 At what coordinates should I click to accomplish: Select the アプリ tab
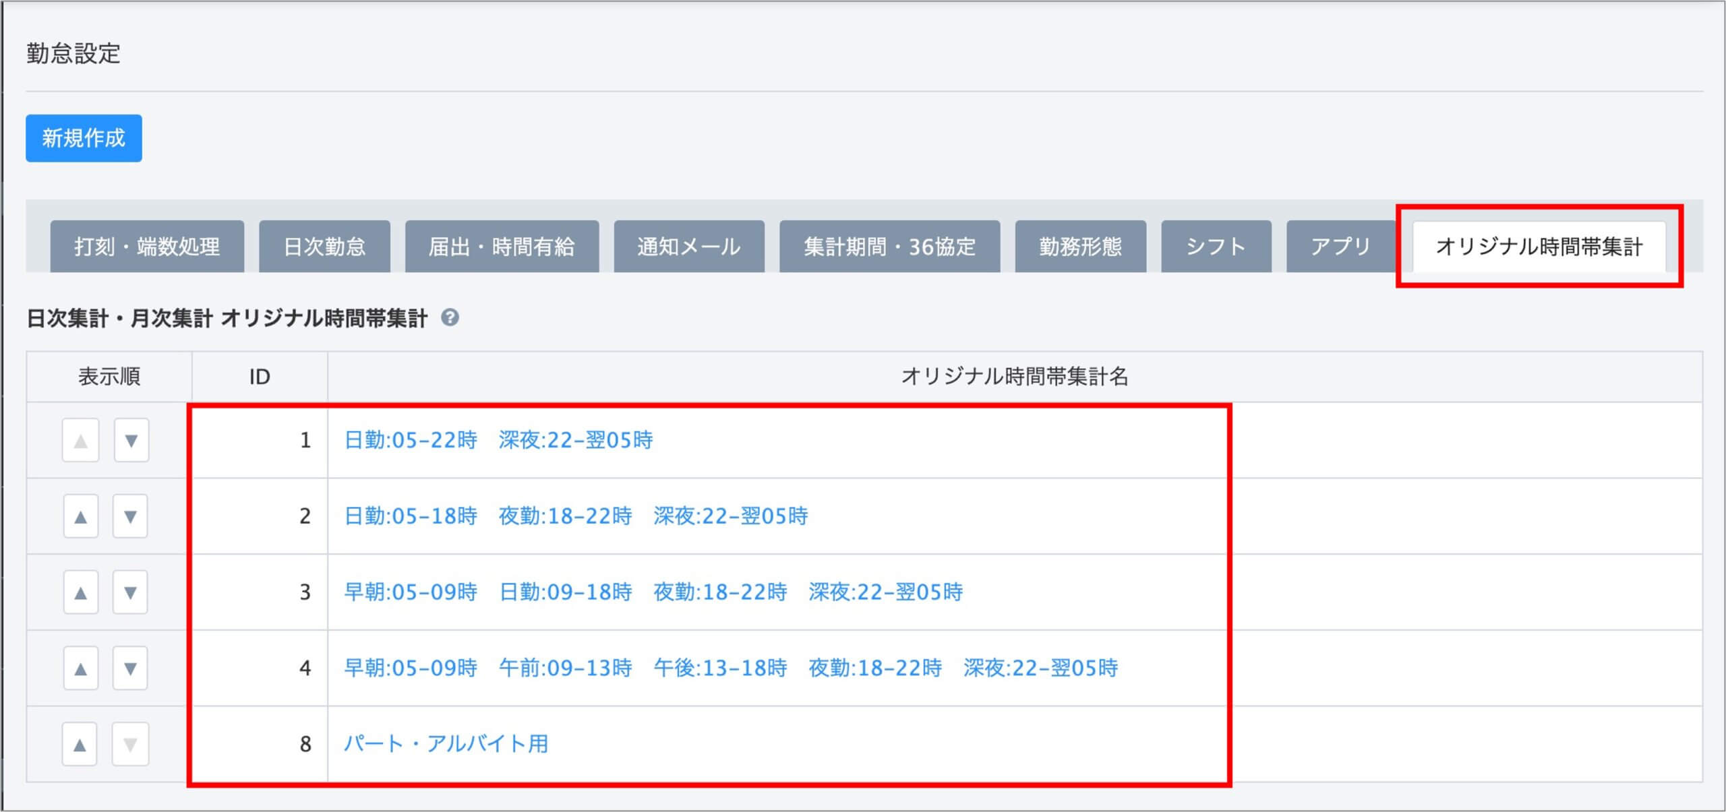coord(1340,247)
